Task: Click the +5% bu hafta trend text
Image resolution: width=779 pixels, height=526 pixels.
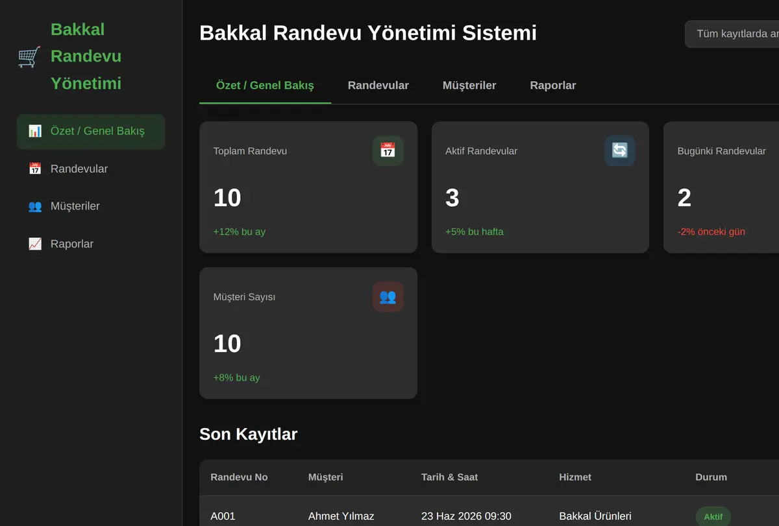Action: 475,232
